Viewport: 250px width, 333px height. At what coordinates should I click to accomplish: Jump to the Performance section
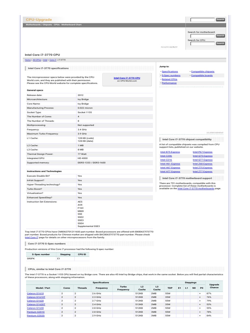tap(169, 83)
